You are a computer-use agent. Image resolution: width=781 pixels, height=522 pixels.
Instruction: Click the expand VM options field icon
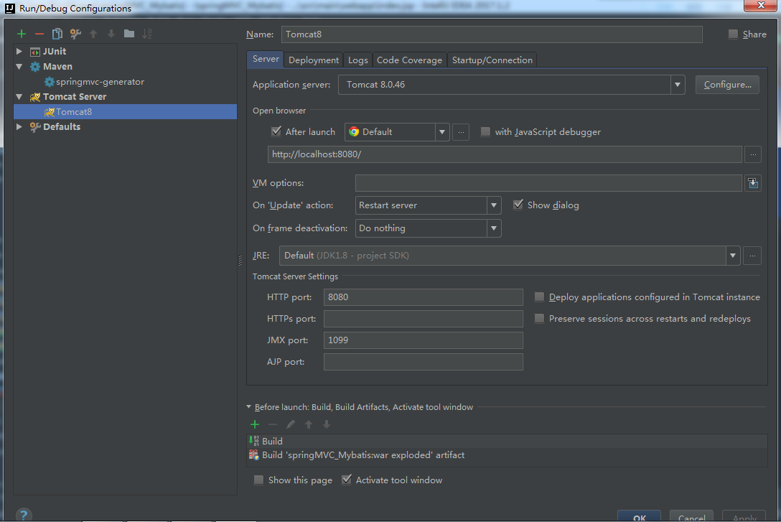(752, 183)
